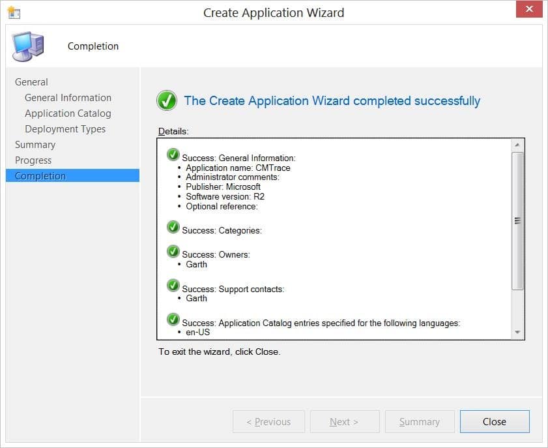Image resolution: width=548 pixels, height=448 pixels.
Task: Select the highlighted Completion step
Action: point(40,176)
